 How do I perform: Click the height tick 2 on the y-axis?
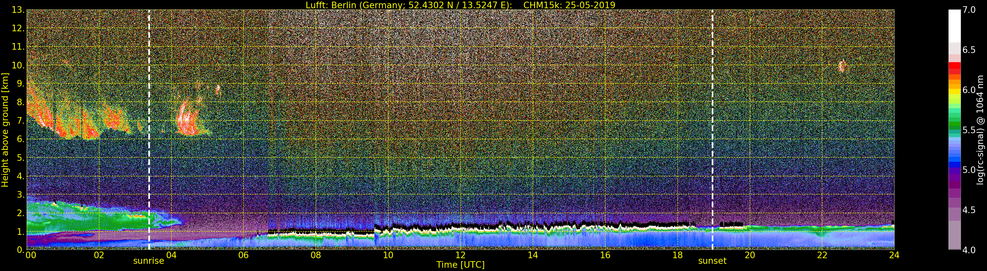20,213
